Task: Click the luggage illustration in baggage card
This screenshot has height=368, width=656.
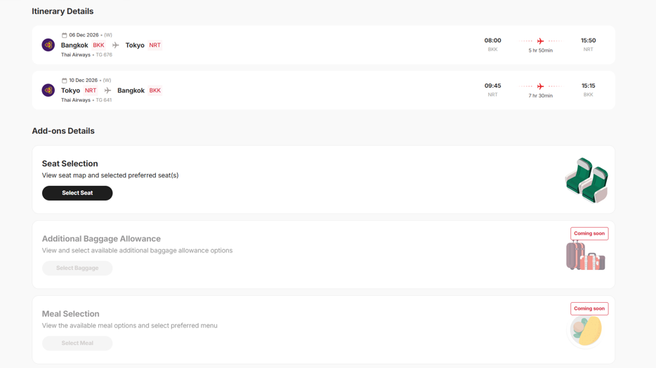Action: pos(585,255)
